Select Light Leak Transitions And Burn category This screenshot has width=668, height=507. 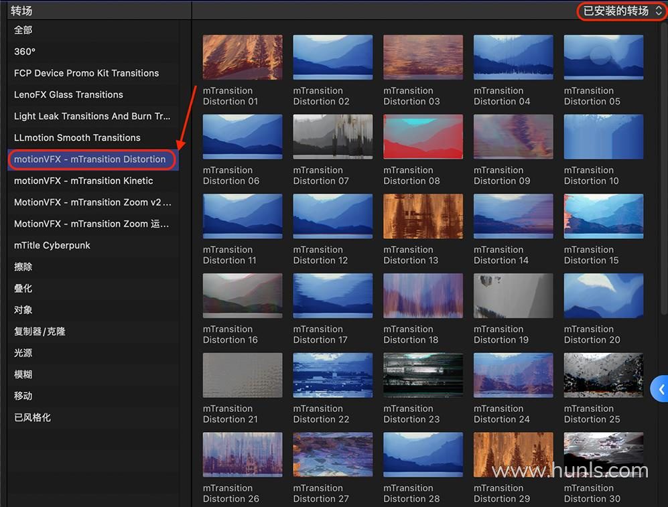tap(93, 117)
